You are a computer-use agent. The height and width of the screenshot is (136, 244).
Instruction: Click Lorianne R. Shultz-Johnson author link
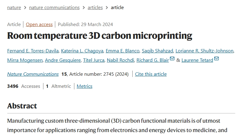click(x=204, y=51)
